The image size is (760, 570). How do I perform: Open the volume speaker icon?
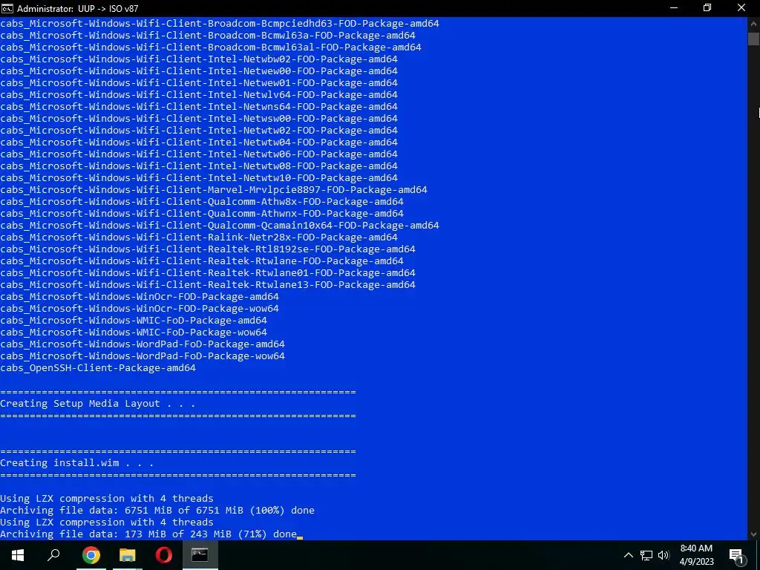click(664, 555)
